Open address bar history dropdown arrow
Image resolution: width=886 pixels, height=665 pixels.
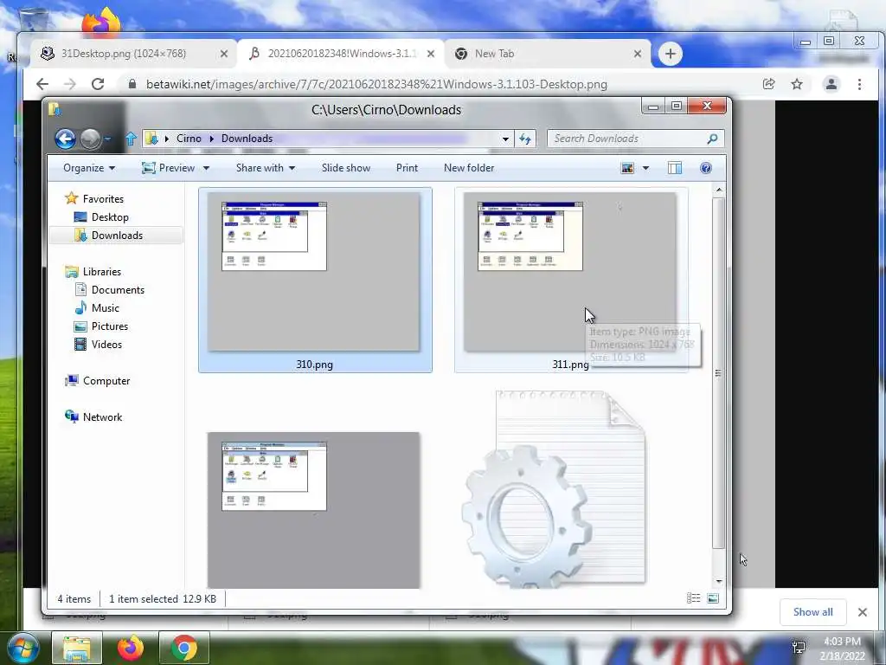pyautogui.click(x=505, y=139)
